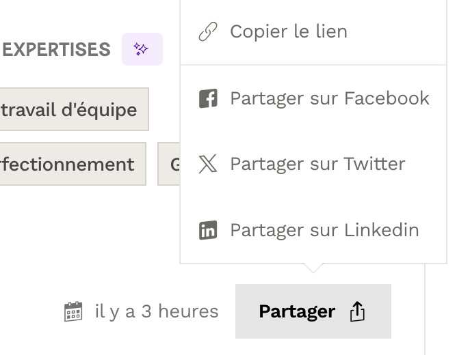Click the "il y a 3 heures" timestamp
This screenshot has width=457, height=355.
pyautogui.click(x=156, y=312)
